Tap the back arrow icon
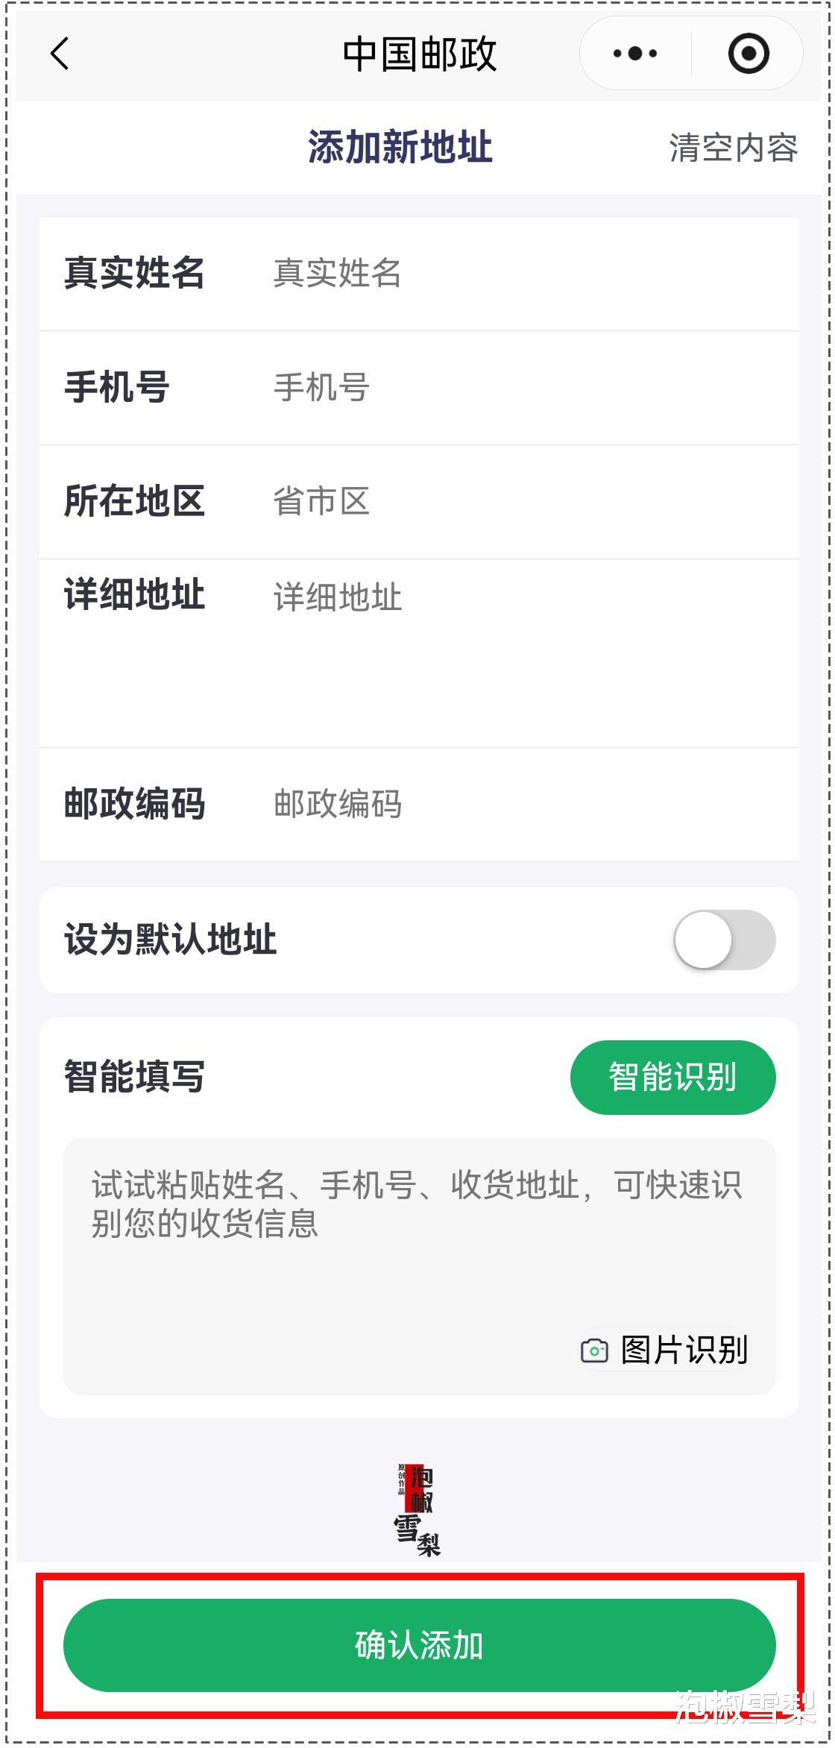This screenshot has width=835, height=1748. (x=60, y=54)
